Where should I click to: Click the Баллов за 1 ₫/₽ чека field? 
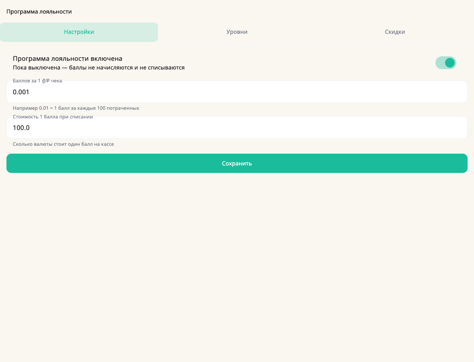point(237,92)
